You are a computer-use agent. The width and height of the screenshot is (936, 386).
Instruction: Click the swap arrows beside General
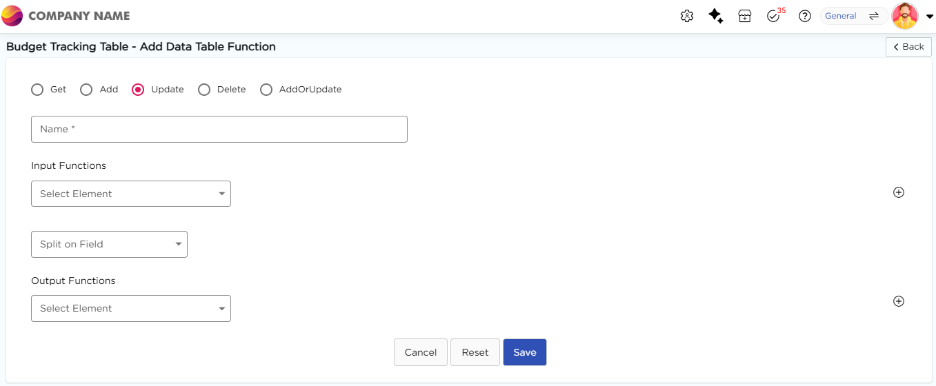873,16
